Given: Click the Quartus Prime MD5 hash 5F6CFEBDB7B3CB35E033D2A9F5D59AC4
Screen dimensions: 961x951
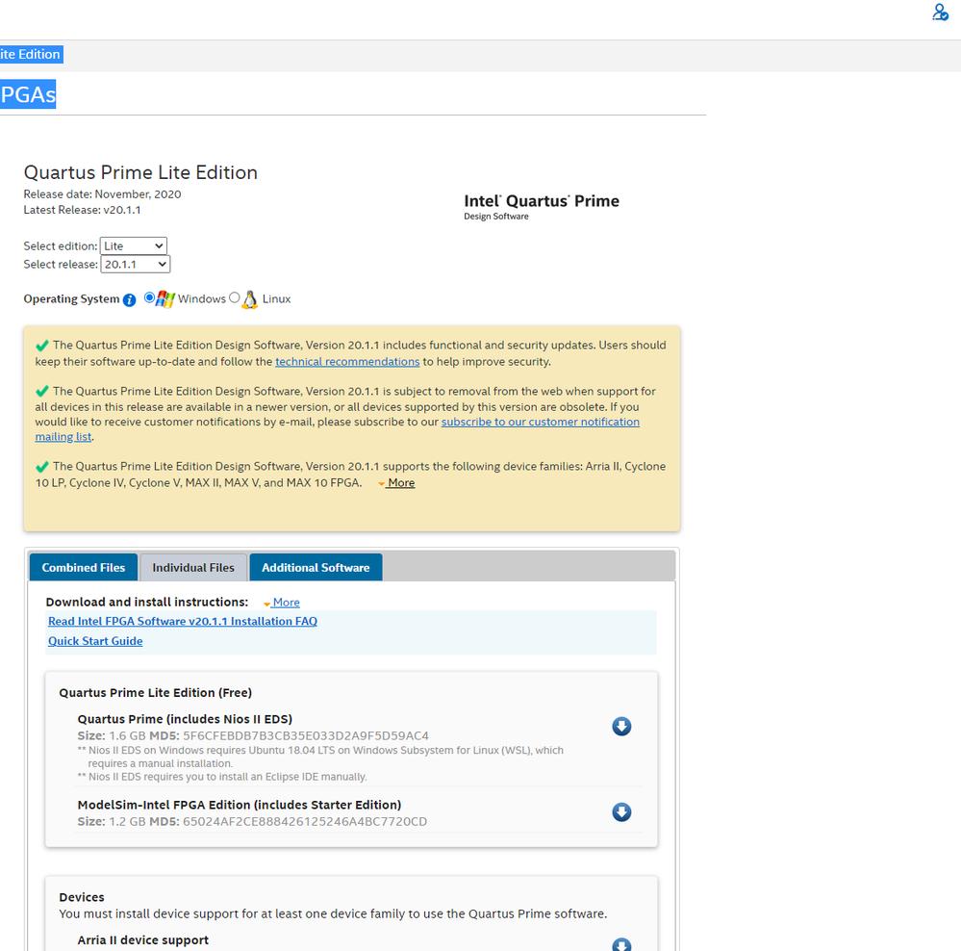Looking at the screenshot, I should click(x=306, y=735).
